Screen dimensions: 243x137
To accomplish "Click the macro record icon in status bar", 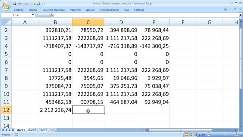I will point(17,134).
